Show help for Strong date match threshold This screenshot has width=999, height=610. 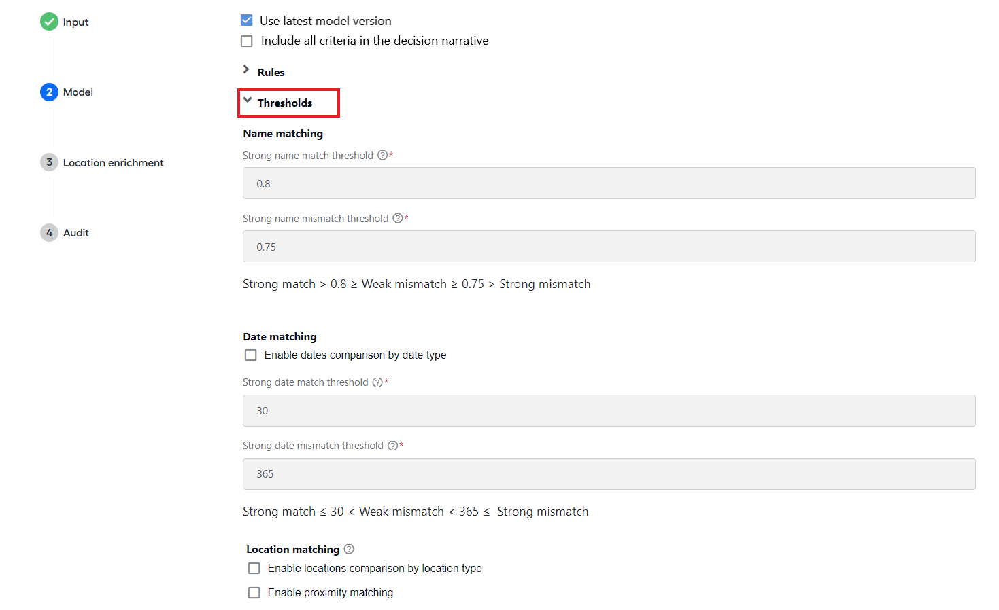pyautogui.click(x=377, y=382)
